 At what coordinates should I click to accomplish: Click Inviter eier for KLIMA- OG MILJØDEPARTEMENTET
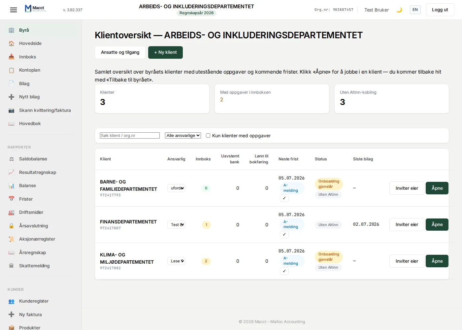point(407,261)
